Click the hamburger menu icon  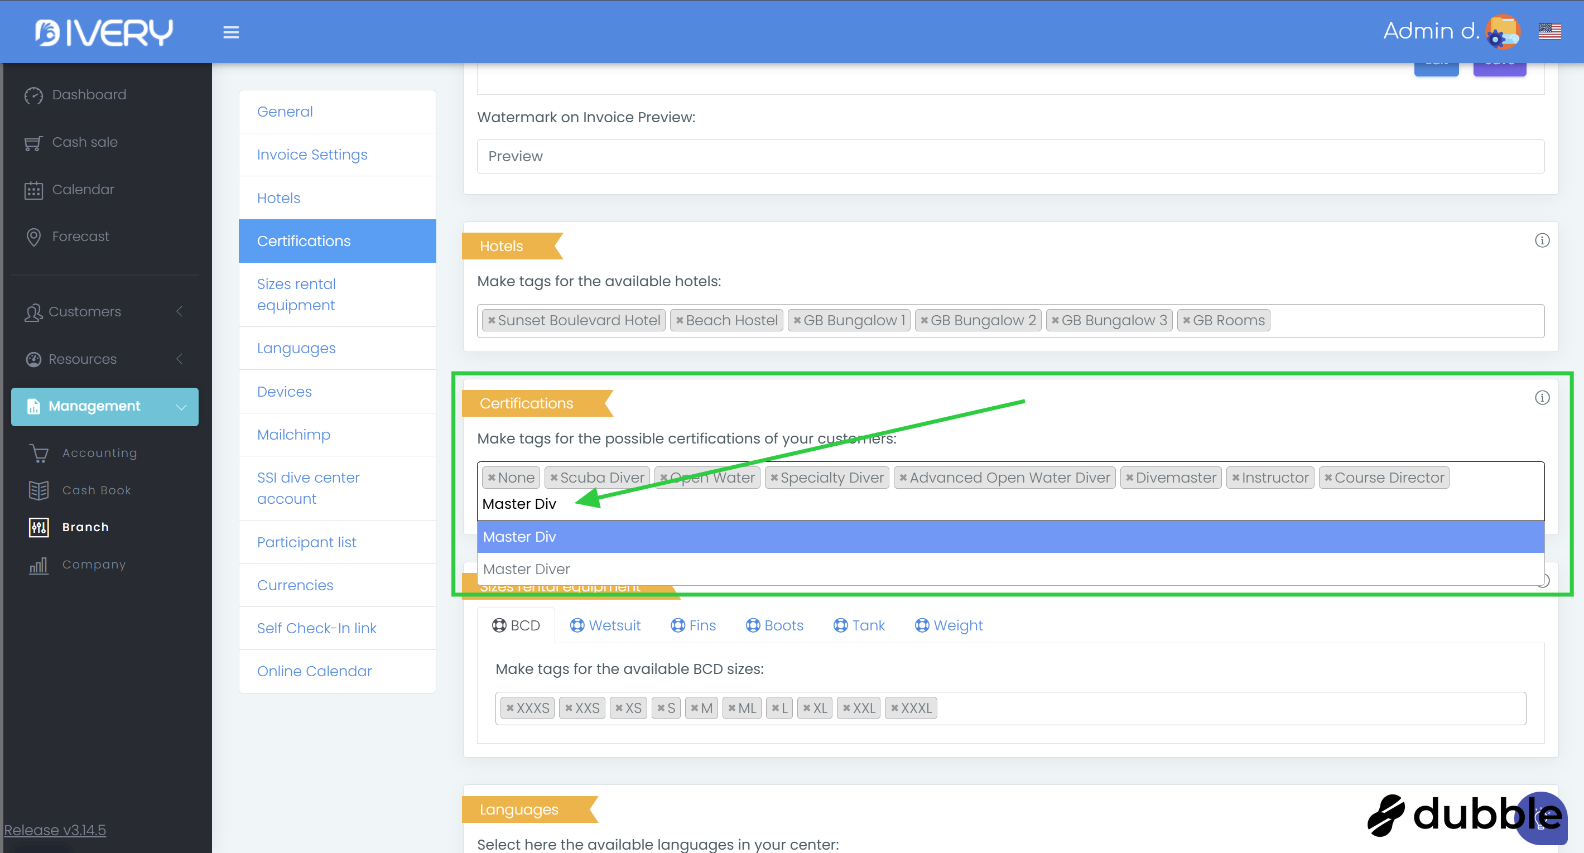click(230, 32)
